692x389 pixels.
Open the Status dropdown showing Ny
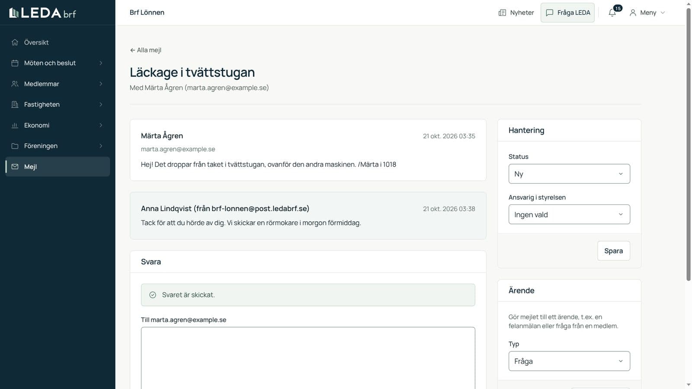(569, 174)
